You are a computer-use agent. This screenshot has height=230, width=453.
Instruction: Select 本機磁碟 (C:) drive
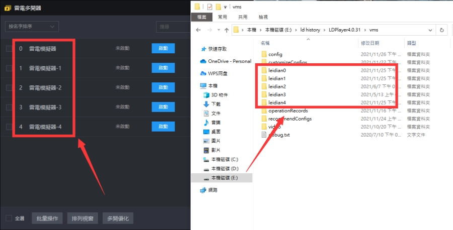(221, 159)
